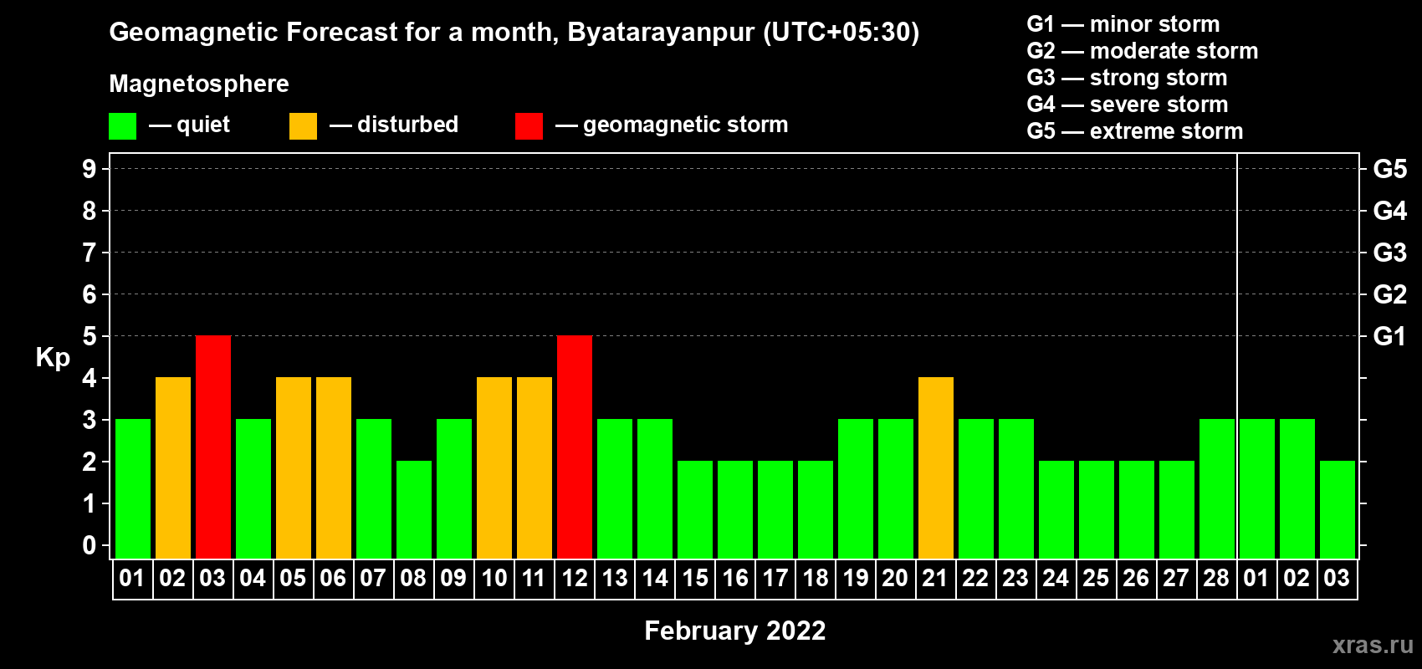Click the date label 14 on the axis
Image resolution: width=1422 pixels, height=669 pixels.
tap(655, 578)
